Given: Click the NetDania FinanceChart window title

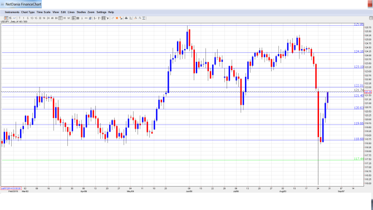Looking at the screenshot, I should pyautogui.click(x=23, y=4).
